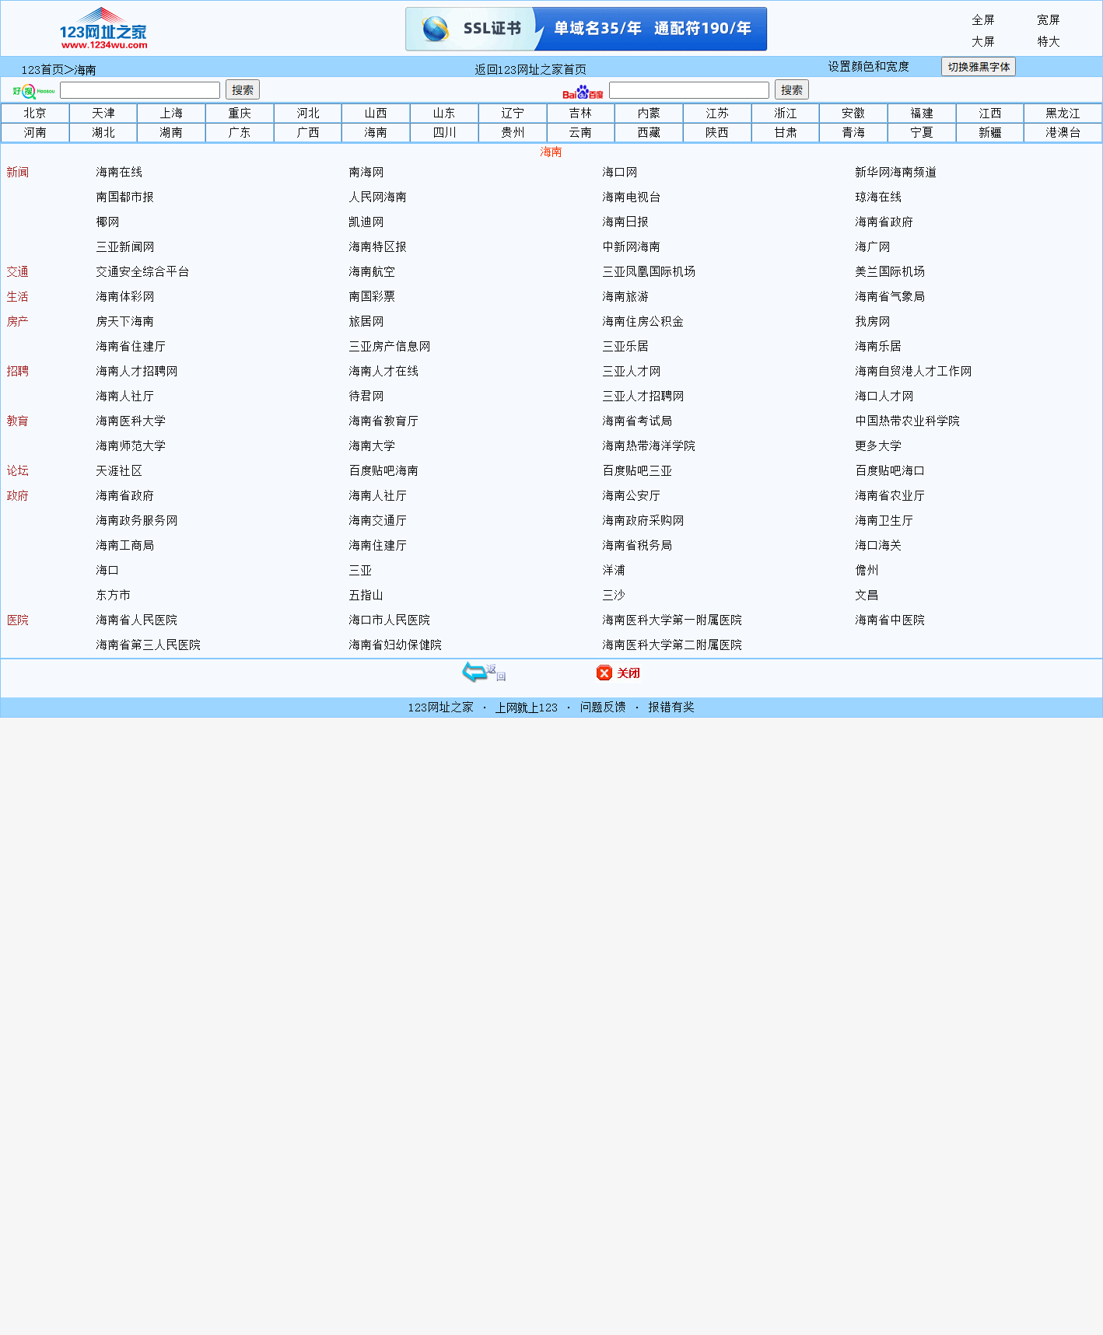This screenshot has height=1335, width=1103.
Task: Open the 海南省气象局 link
Action: 890,297
